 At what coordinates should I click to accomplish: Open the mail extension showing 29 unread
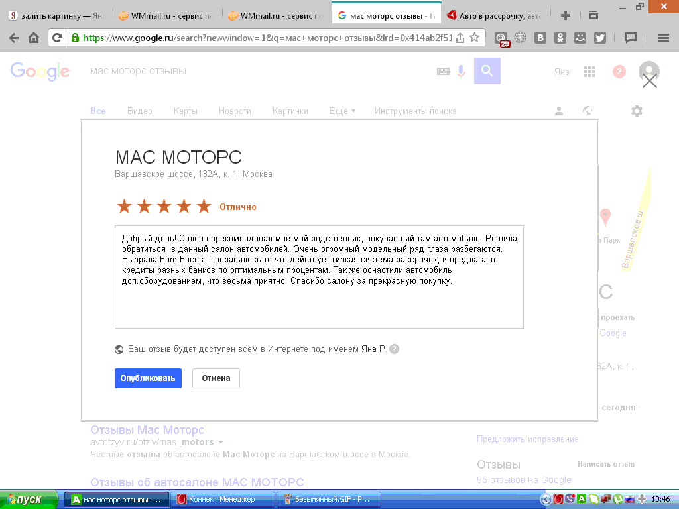click(501, 39)
